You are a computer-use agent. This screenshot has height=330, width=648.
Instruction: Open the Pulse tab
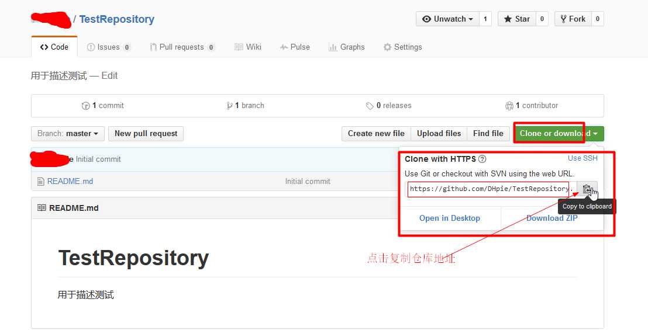(295, 47)
